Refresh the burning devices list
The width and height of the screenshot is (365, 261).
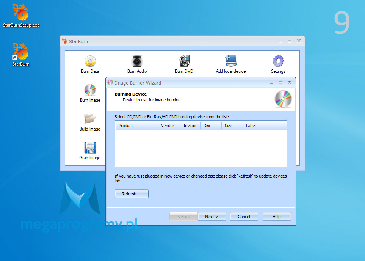pyautogui.click(x=132, y=193)
